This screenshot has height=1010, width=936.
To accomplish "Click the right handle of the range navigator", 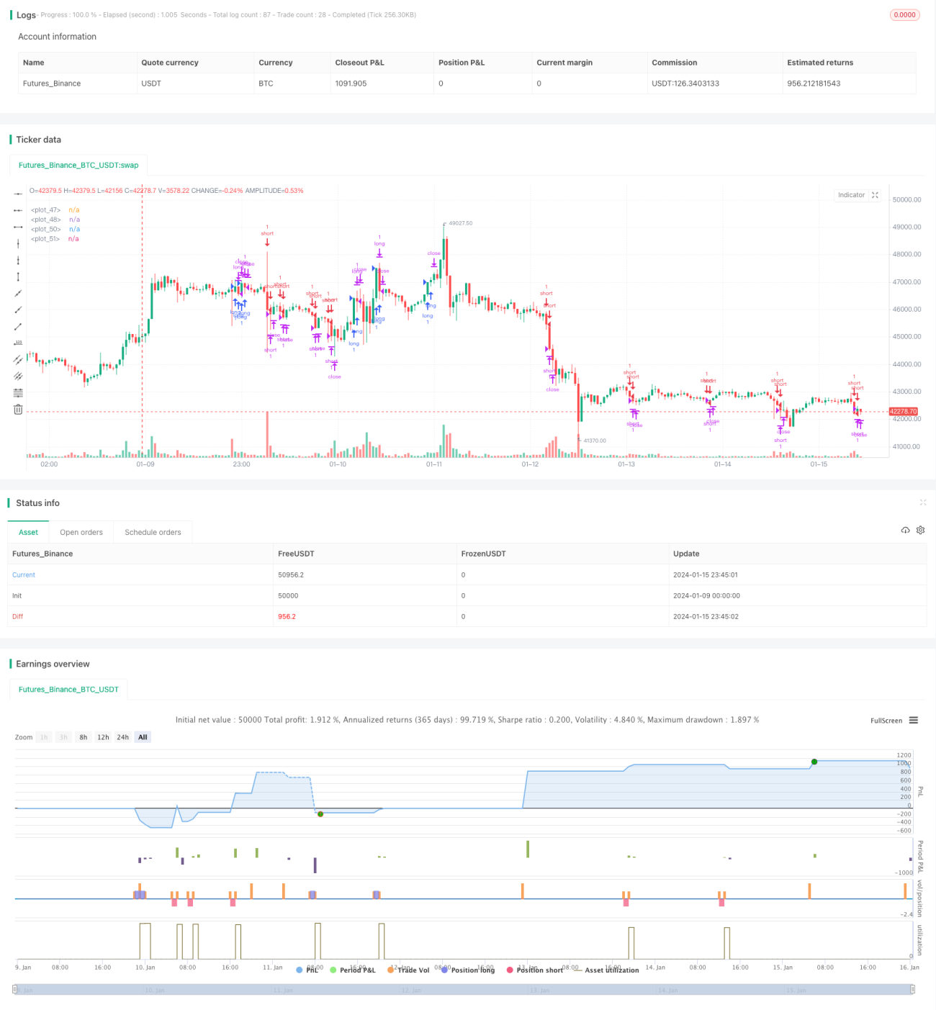I will pos(913,989).
